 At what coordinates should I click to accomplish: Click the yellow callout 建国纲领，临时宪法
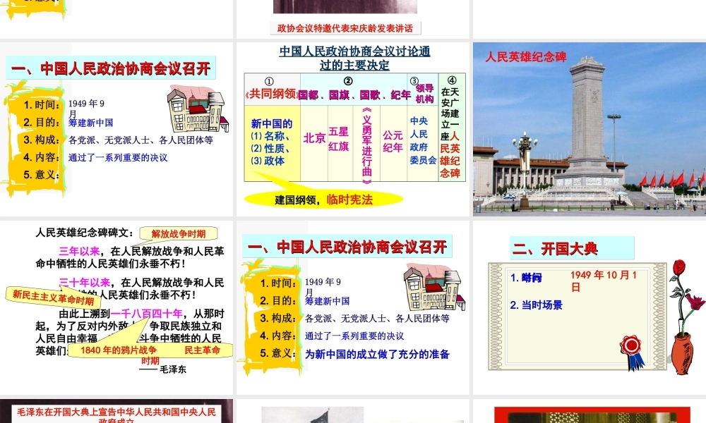click(x=323, y=199)
